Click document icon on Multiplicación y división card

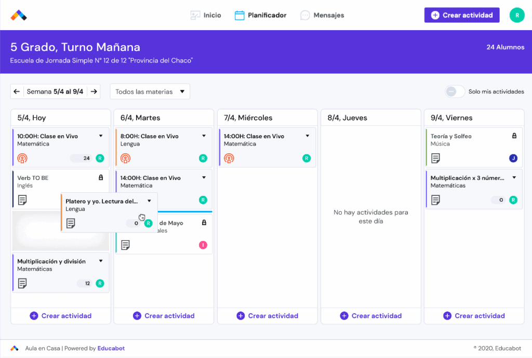tap(22, 283)
